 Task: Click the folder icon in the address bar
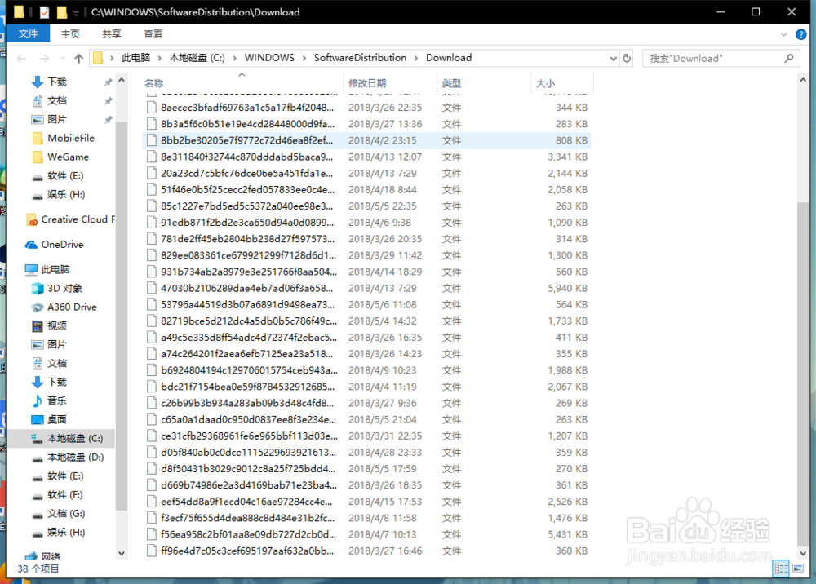tap(98, 58)
